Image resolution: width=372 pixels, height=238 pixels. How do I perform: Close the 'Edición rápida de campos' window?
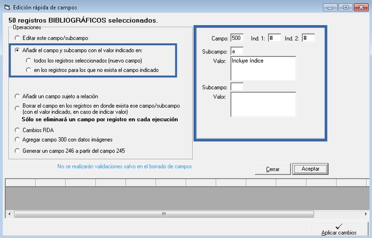click(x=361, y=7)
